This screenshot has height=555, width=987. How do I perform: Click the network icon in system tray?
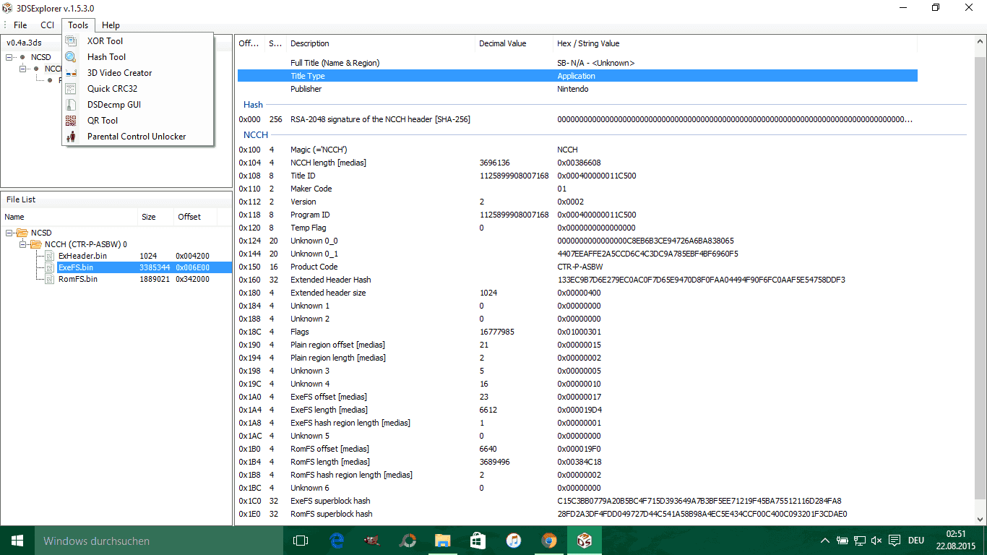(860, 541)
